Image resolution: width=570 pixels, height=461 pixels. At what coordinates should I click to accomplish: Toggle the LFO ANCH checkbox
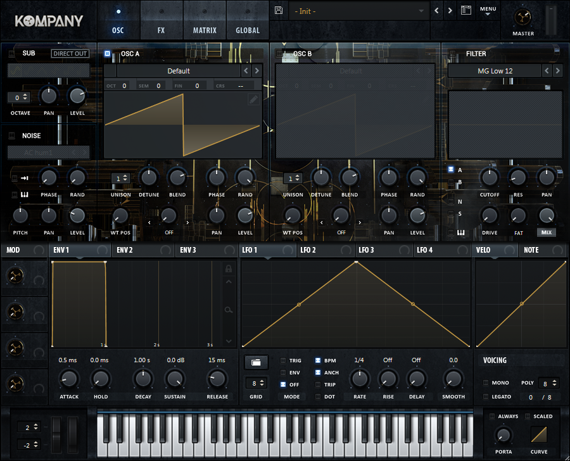pos(318,372)
